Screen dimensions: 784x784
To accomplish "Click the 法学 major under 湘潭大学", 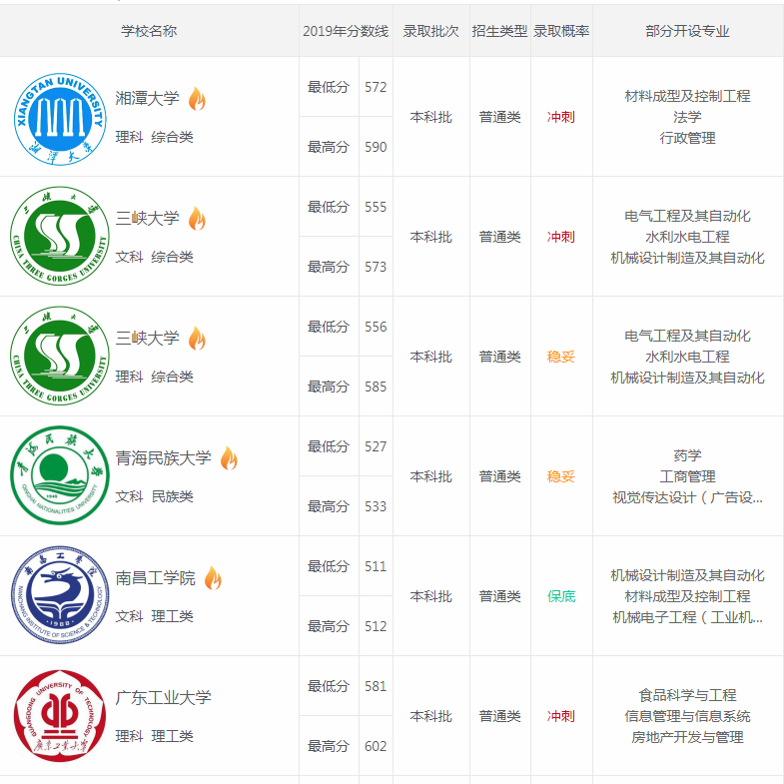I will pos(687,117).
